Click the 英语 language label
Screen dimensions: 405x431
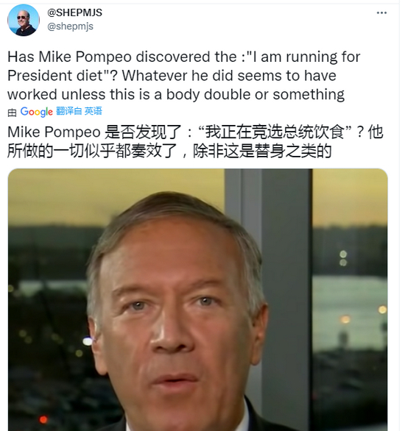(94, 111)
